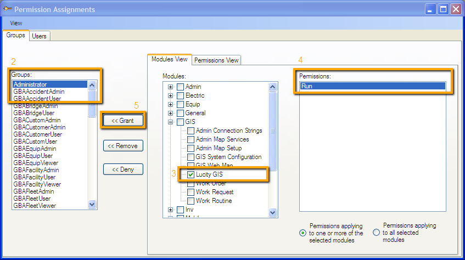
Task: Click Modules tree scroll down arrow
Action: 272,212
